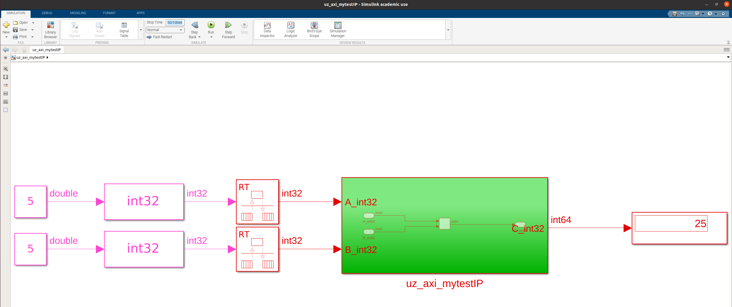
Task: Launch the Logic Analyzer
Action: pyautogui.click(x=291, y=30)
